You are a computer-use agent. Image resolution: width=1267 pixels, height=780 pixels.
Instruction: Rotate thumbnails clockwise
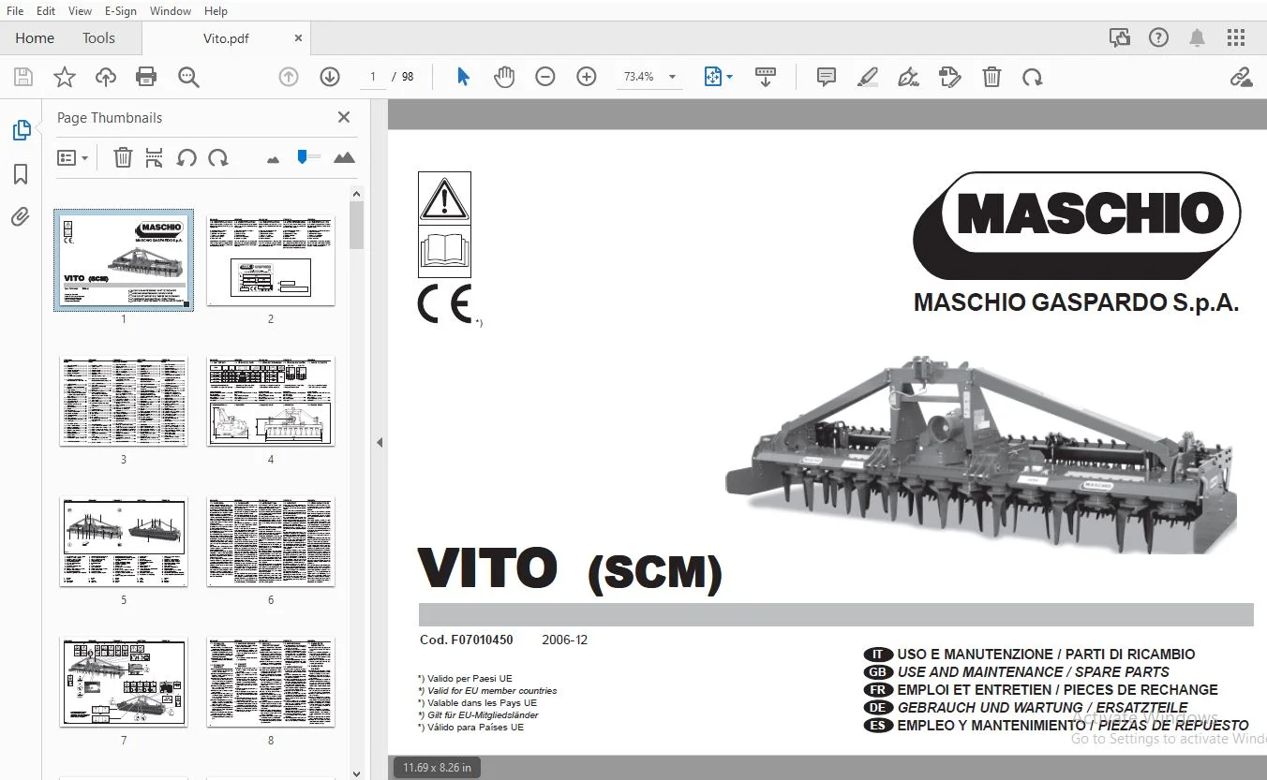click(218, 157)
